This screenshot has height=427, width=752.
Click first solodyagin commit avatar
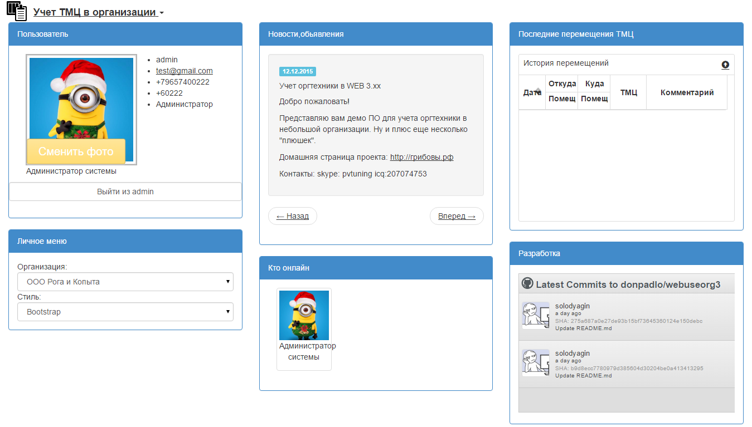pyautogui.click(x=535, y=316)
